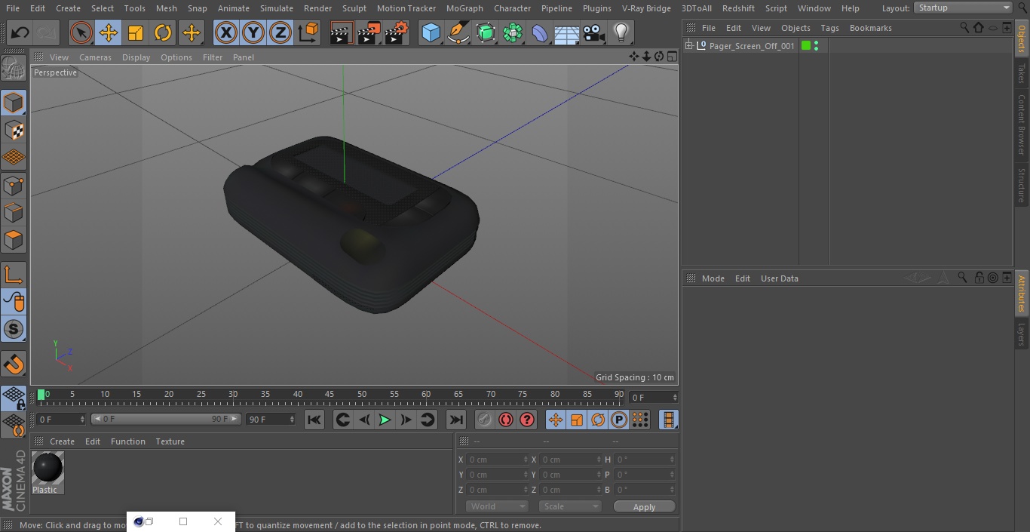Click the Apply coordinates button
The width and height of the screenshot is (1030, 532).
(x=644, y=507)
